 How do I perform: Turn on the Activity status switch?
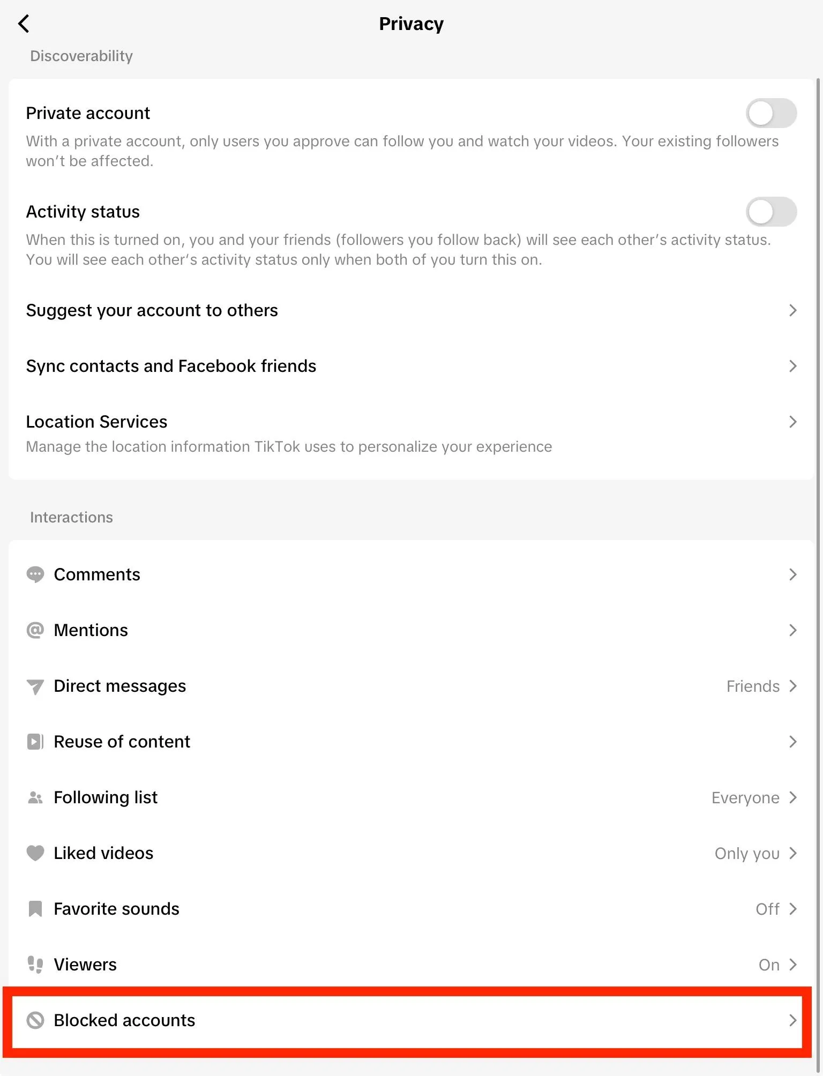point(771,212)
